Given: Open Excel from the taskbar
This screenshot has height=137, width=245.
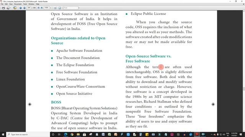Looking at the screenshot, I should (109, 134).
